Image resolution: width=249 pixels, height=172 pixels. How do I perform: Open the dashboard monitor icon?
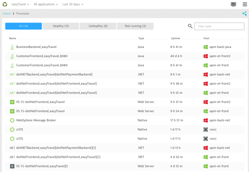[x=233, y=4]
